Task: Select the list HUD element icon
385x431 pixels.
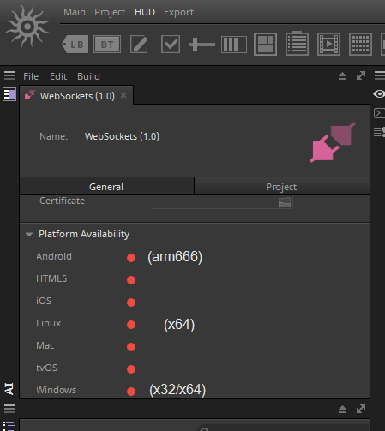Action: [297, 44]
